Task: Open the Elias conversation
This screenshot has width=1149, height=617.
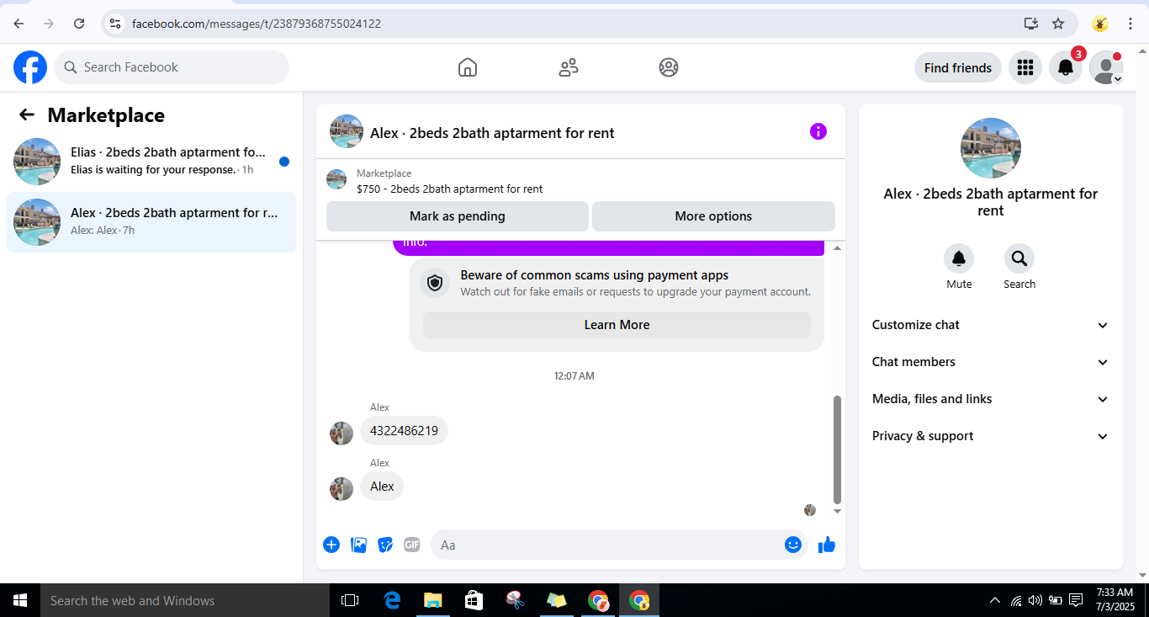Action: coord(151,161)
